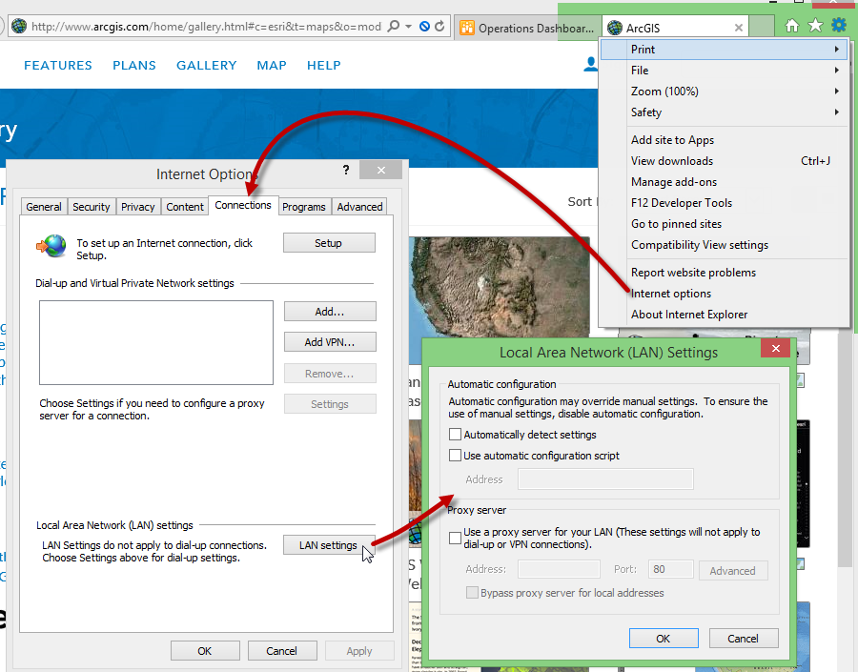Open Internet options menu entry
Image resolution: width=858 pixels, height=672 pixels.
pos(671,294)
